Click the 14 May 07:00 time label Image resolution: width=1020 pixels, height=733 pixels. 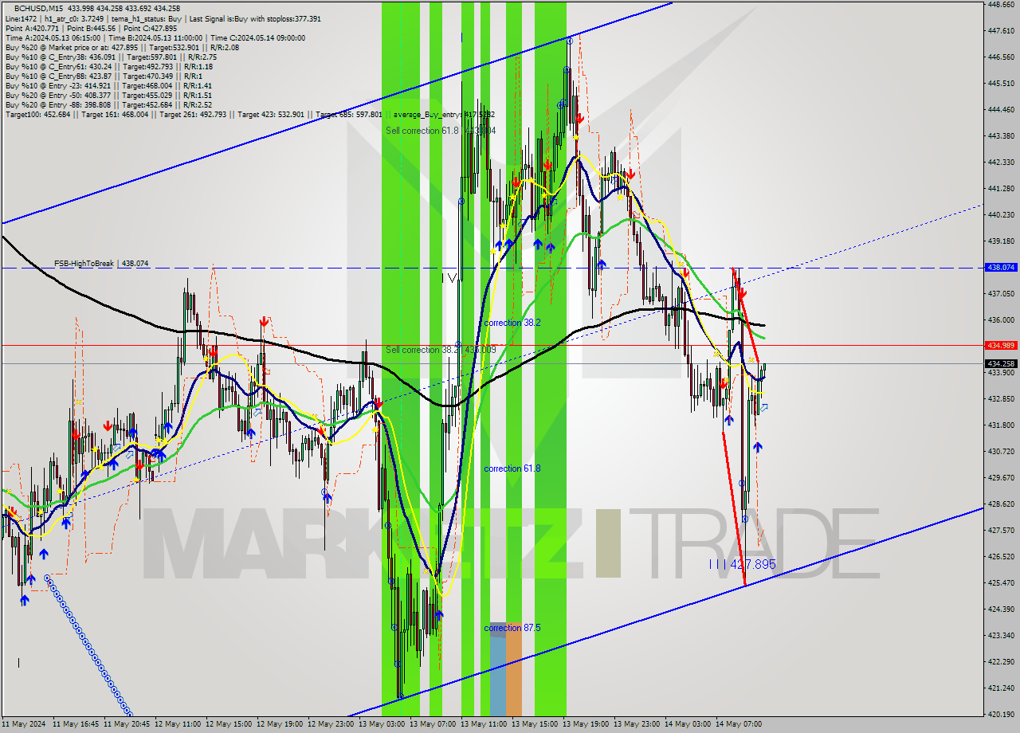[x=739, y=724]
